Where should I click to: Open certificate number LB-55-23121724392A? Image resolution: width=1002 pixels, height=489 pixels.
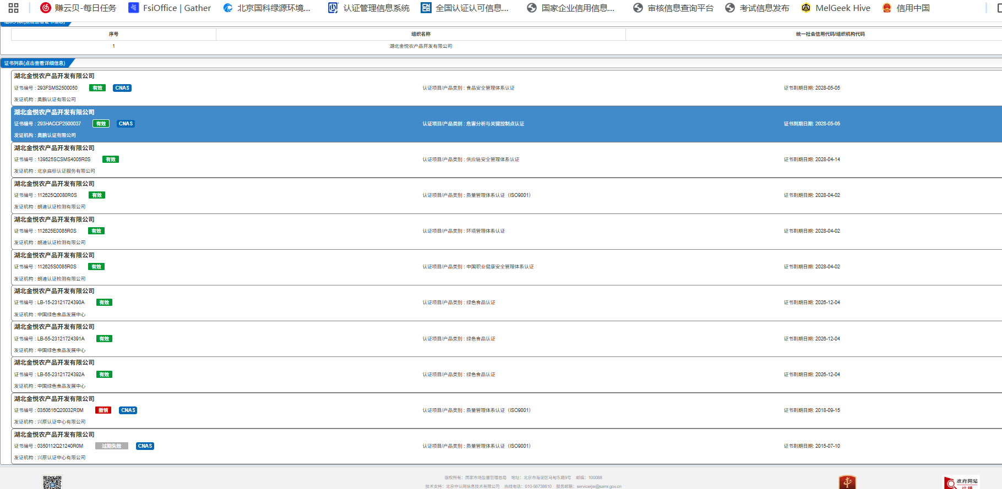pos(61,375)
